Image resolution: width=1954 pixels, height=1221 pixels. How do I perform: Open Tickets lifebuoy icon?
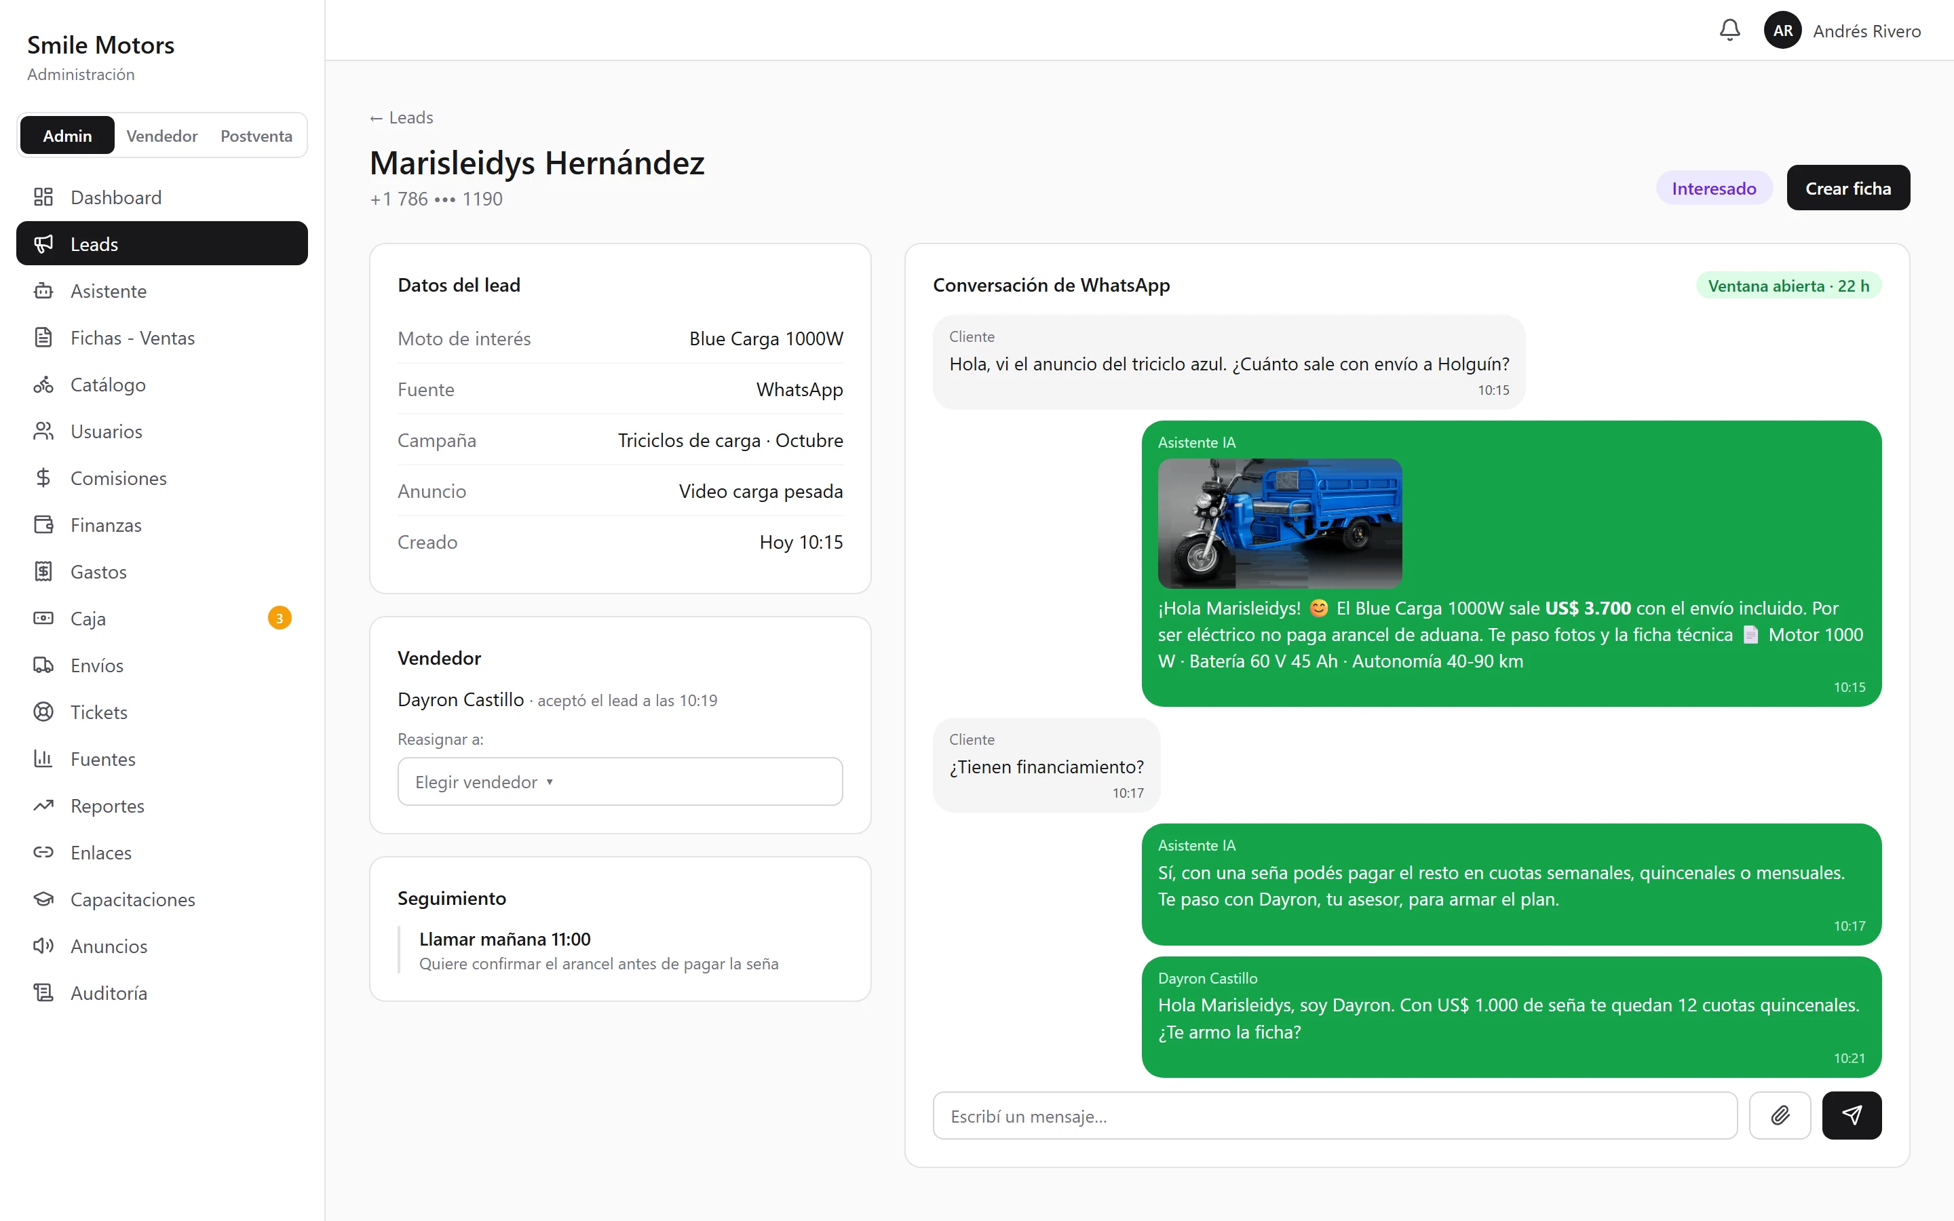[43, 712]
